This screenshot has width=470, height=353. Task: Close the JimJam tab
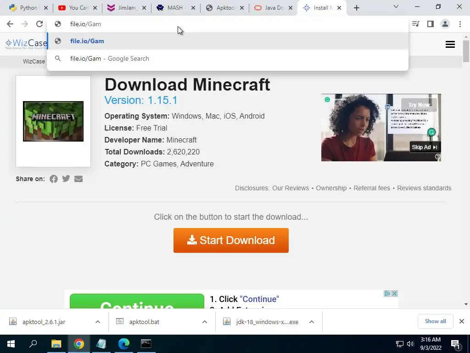click(144, 8)
